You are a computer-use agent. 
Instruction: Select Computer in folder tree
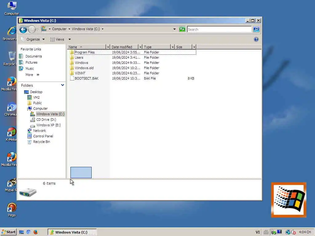coord(40,108)
